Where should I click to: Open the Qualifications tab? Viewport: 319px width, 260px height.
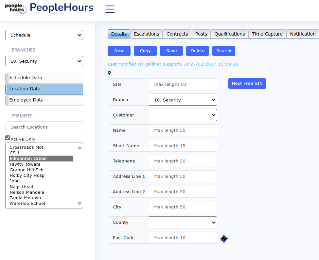click(x=230, y=34)
